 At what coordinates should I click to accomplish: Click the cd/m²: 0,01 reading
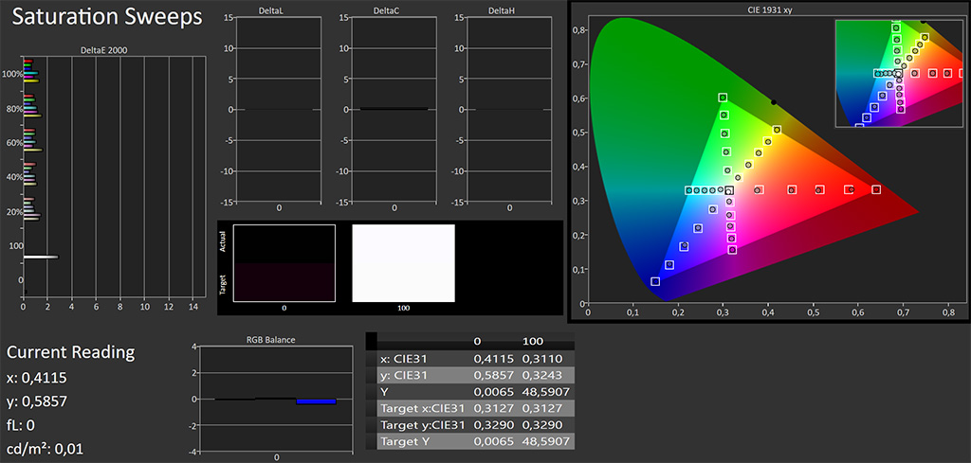[x=45, y=450]
